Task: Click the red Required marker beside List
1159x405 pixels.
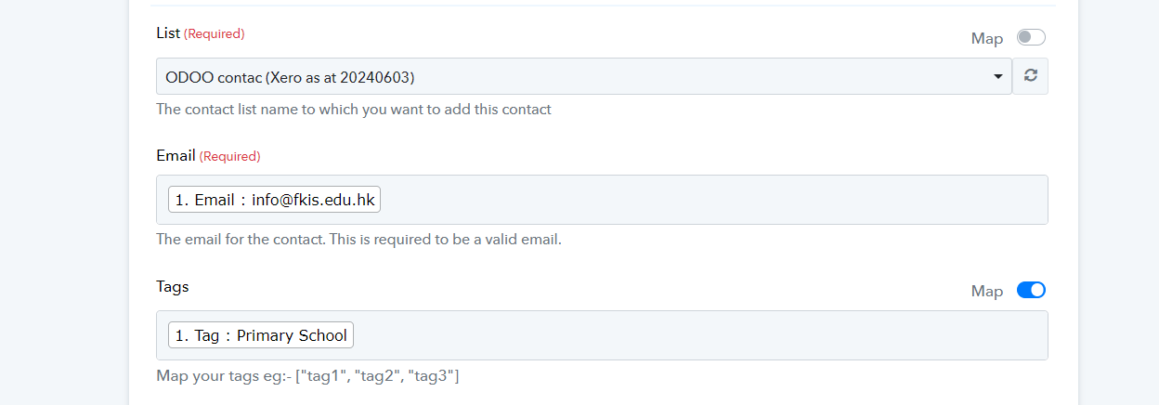Action: click(x=215, y=33)
